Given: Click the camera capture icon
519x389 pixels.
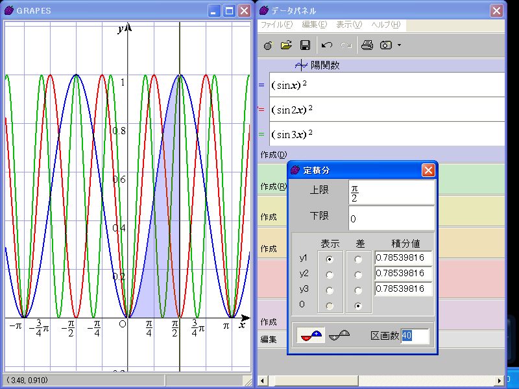Looking at the screenshot, I should (x=386, y=45).
